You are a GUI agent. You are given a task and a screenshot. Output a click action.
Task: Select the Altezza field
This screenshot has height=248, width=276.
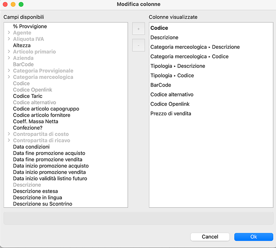21,46
